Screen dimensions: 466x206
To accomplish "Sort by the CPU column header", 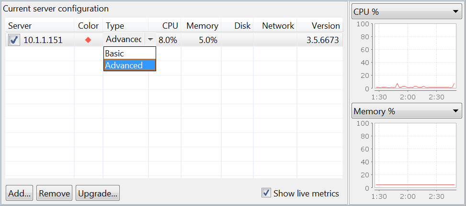I will click(x=165, y=26).
